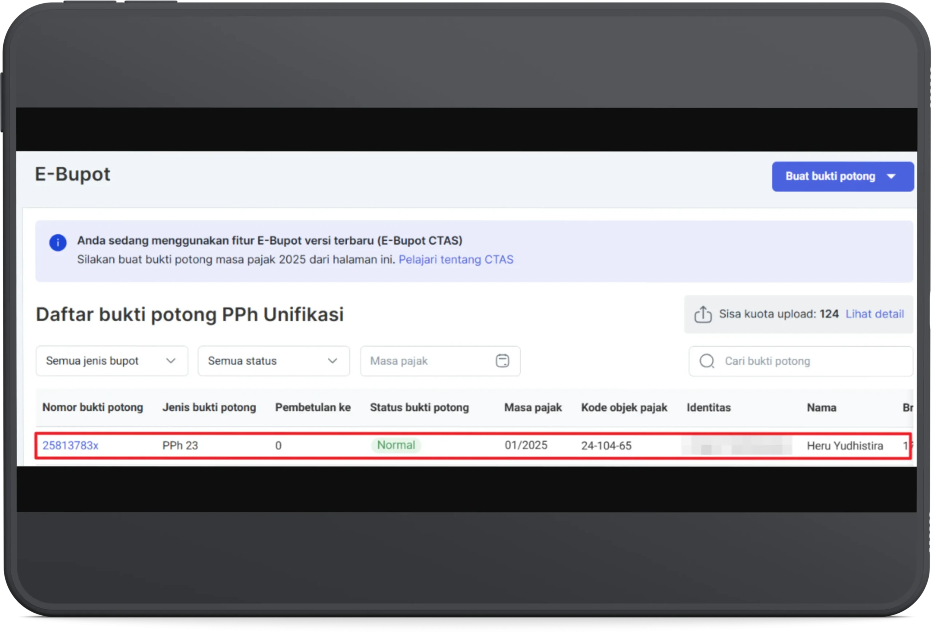Click the chevron on Semua jenis bupot
932x636 pixels.
click(171, 360)
